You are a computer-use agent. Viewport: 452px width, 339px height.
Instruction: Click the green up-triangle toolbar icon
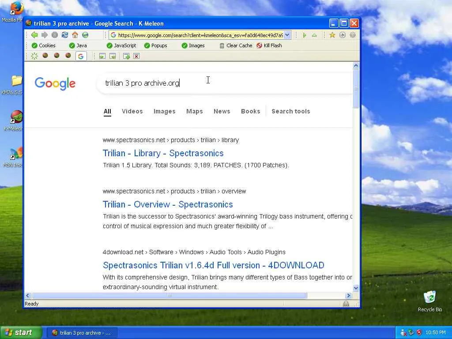click(314, 35)
